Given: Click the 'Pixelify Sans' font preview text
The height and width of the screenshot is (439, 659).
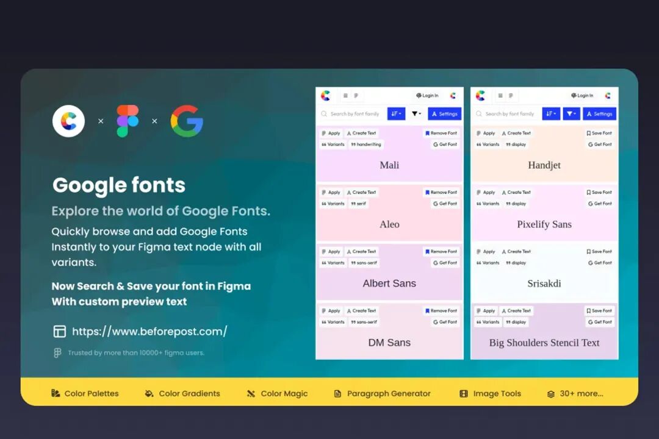Looking at the screenshot, I should tap(544, 224).
